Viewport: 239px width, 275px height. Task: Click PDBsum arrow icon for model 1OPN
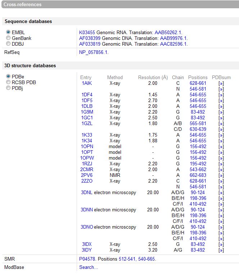(x=221, y=147)
